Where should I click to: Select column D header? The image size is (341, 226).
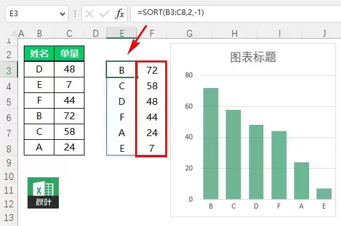[x=96, y=34]
